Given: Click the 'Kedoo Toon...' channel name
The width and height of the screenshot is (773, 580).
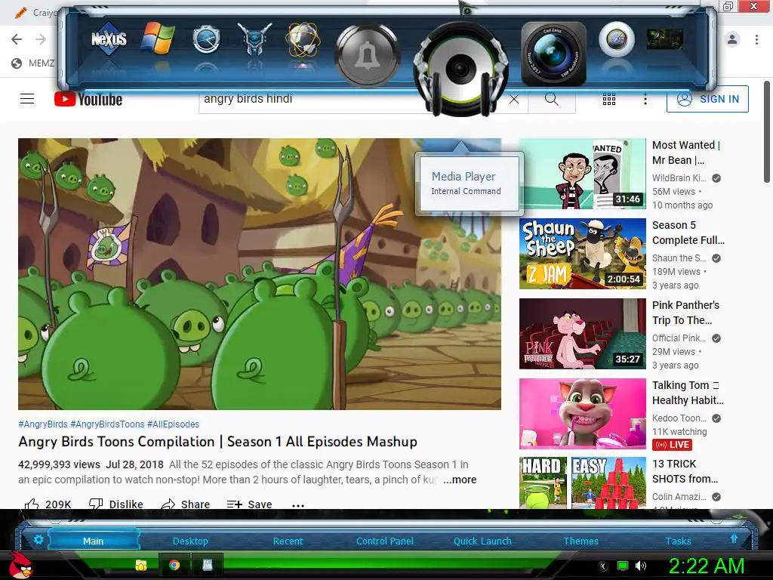Looking at the screenshot, I should pyautogui.click(x=679, y=418).
